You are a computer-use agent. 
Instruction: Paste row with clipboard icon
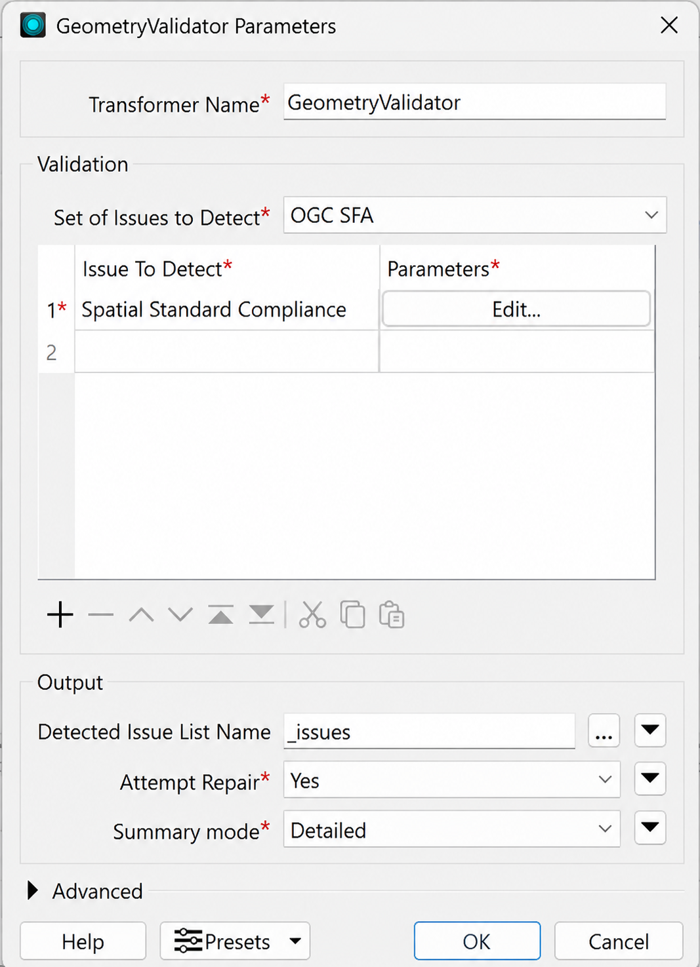point(392,615)
